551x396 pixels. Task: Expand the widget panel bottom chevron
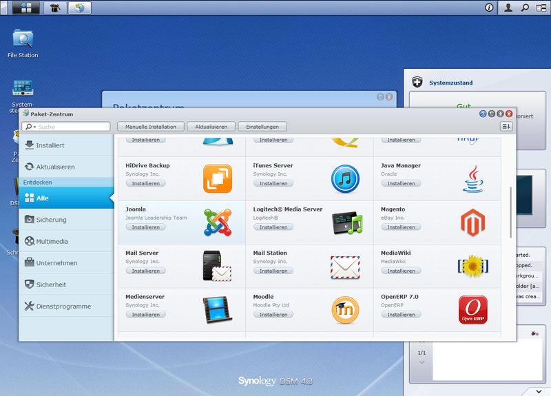tap(539, 391)
